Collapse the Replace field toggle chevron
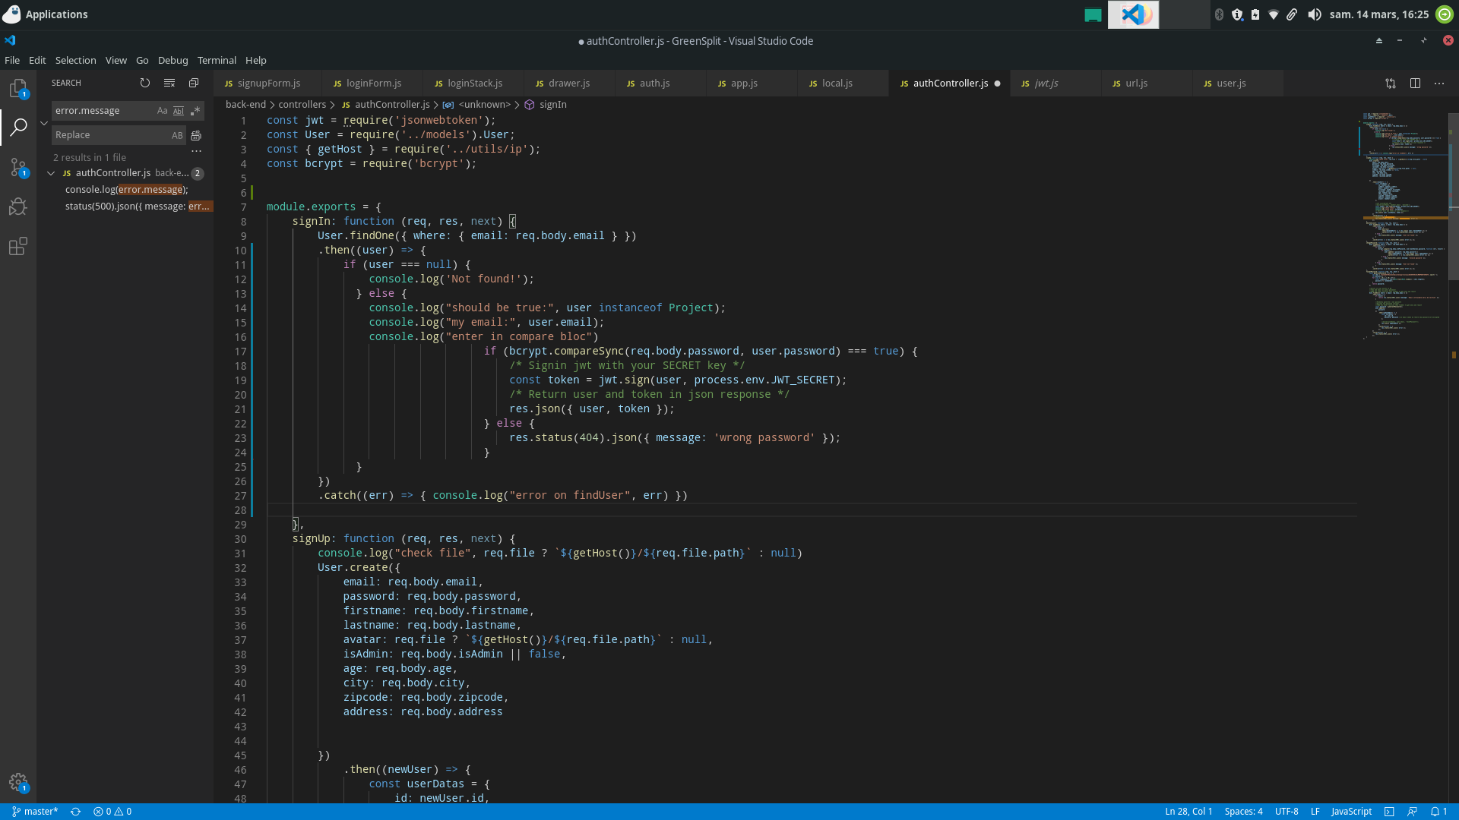Screen dimensions: 1459x820 [44, 123]
